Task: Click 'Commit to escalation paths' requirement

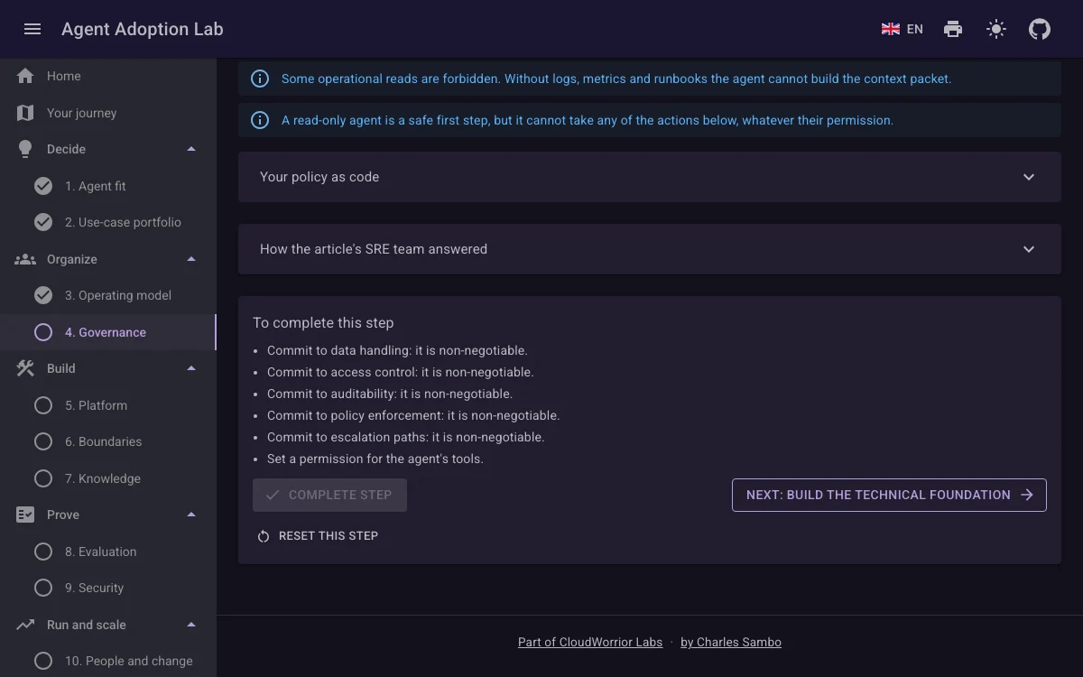Action: (x=406, y=437)
